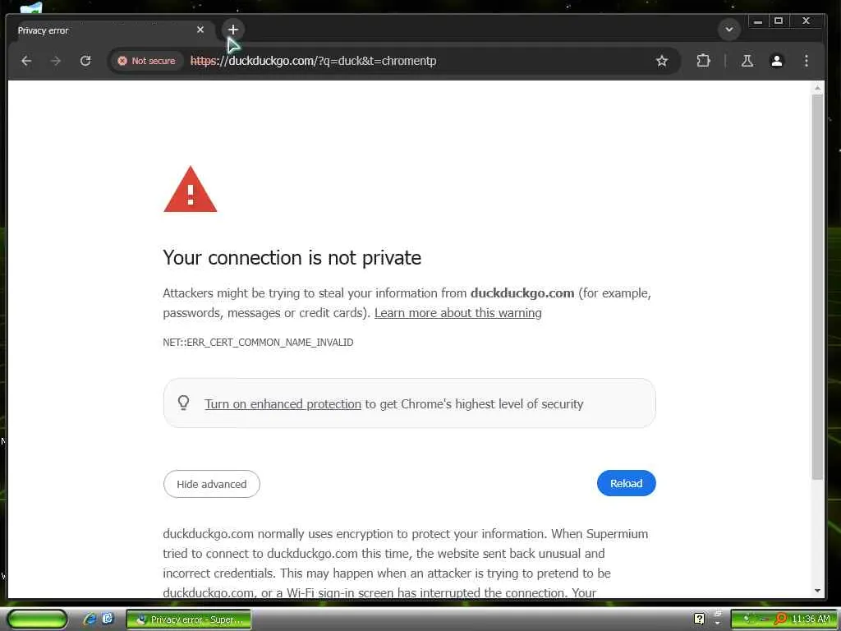
Task: Click the second quick launch icon
Action: 108,619
